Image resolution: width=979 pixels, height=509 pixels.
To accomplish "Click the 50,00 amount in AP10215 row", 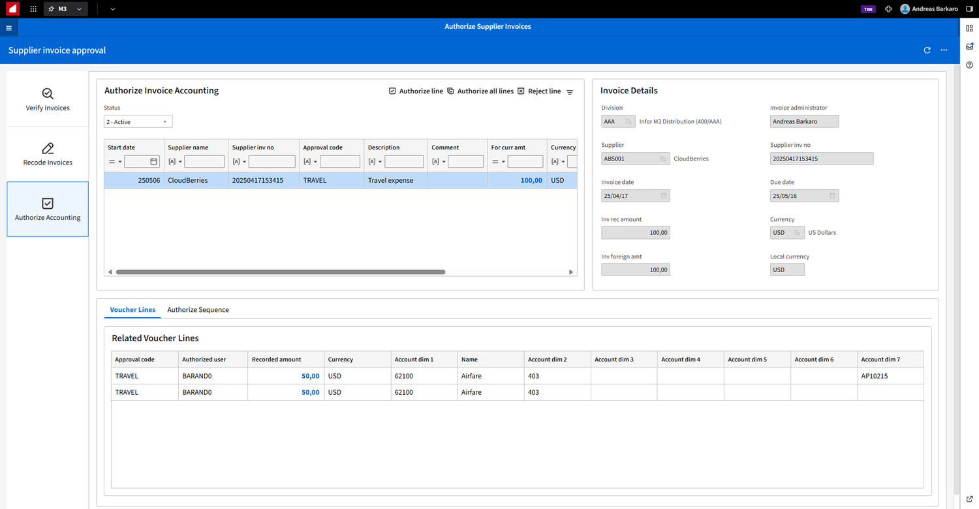I will point(310,376).
